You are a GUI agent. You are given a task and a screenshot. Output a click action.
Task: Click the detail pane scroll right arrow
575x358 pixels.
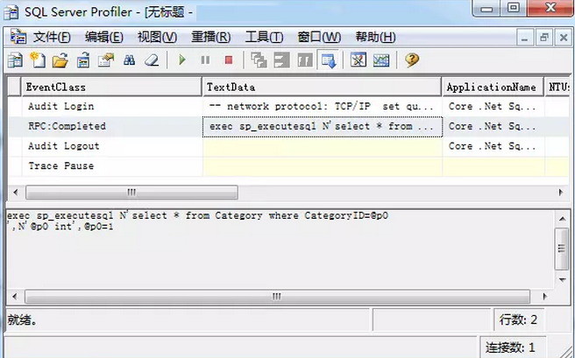(x=545, y=296)
